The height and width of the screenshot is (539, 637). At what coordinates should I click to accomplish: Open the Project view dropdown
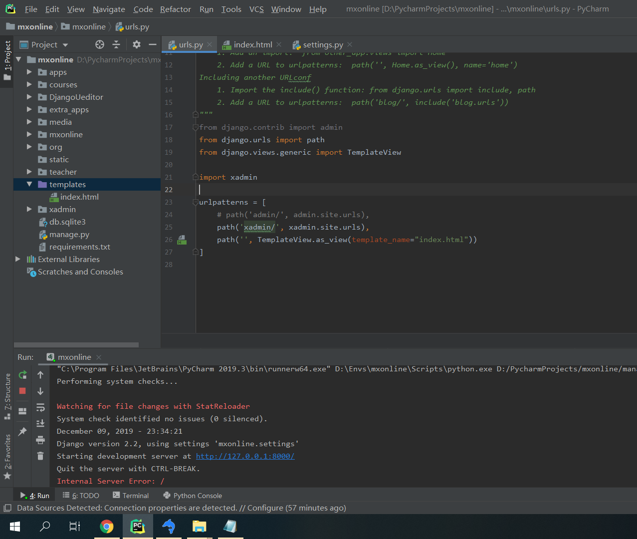(x=65, y=45)
